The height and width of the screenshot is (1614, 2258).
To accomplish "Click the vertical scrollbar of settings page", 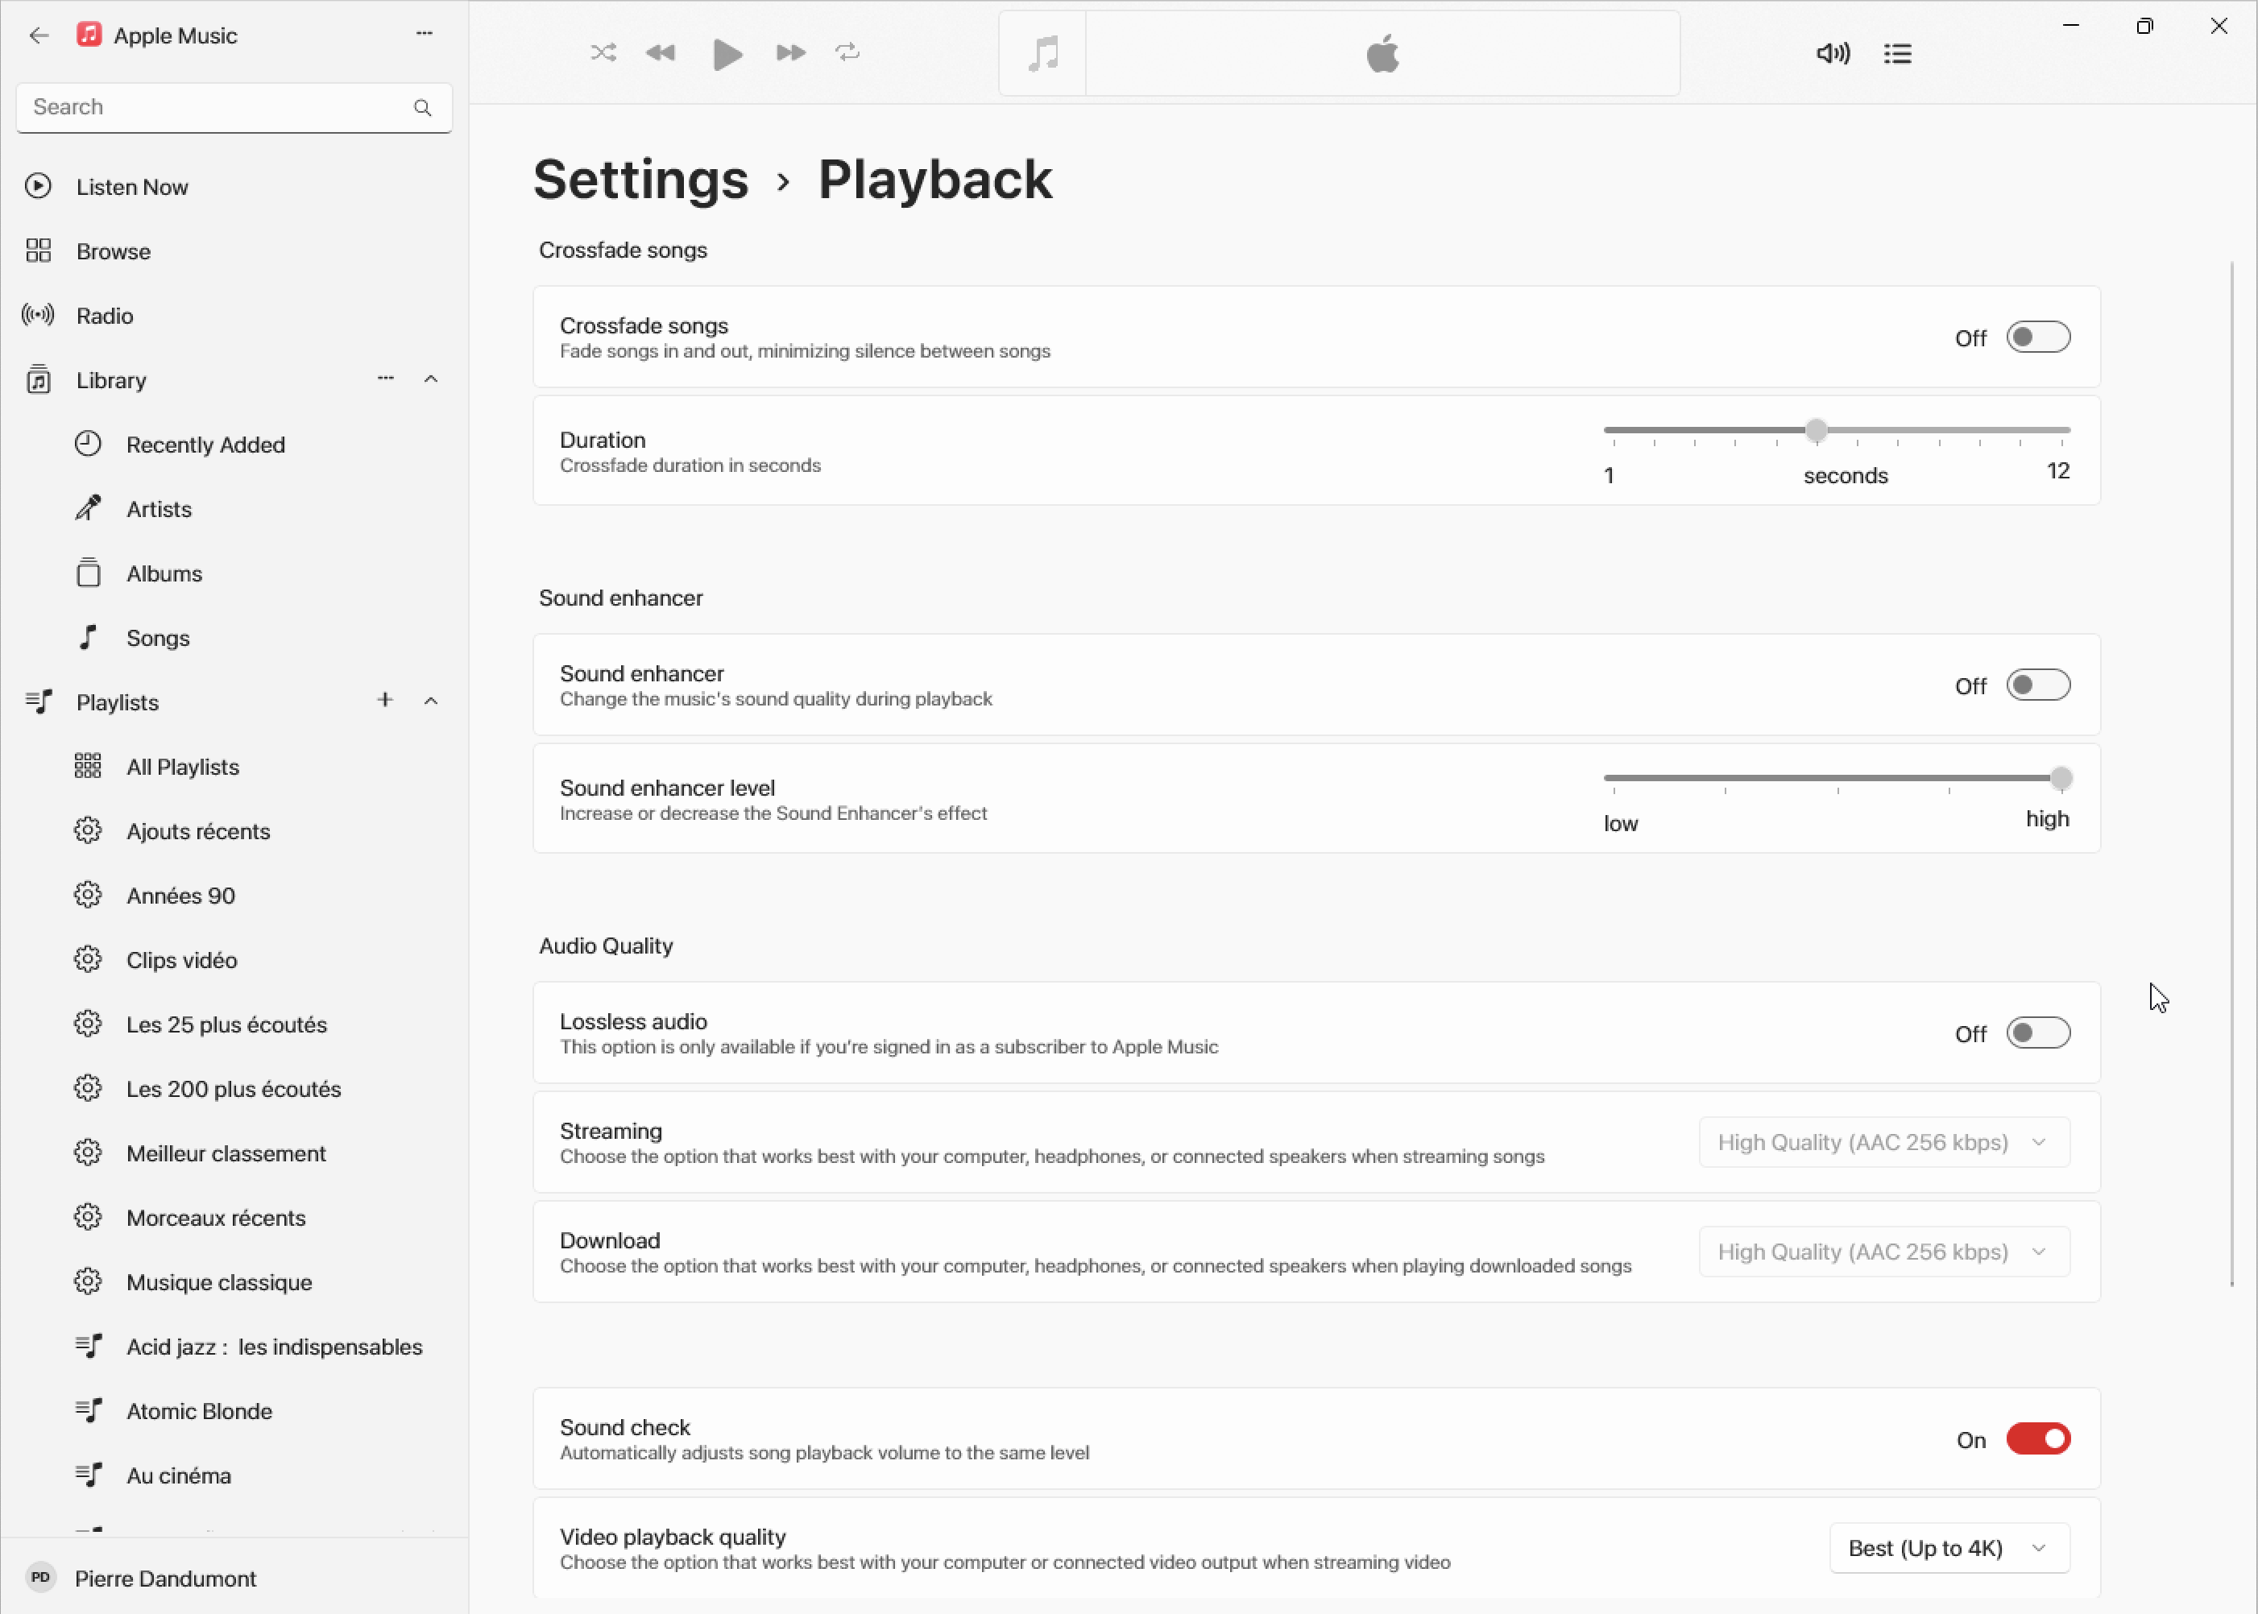I will 2232,774.
